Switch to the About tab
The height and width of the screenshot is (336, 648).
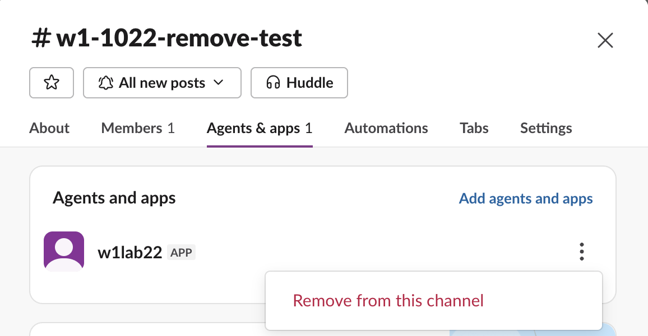[49, 128]
